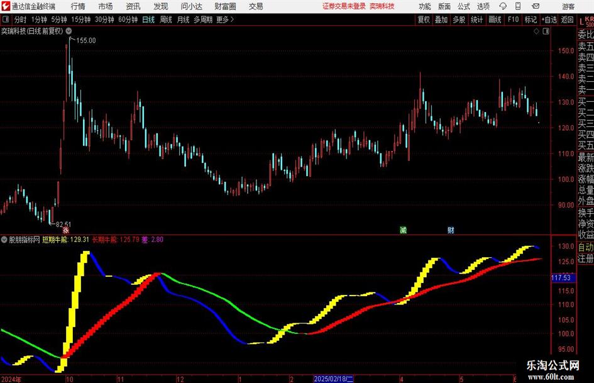This screenshot has height=383, width=594.
Task: Switch to 60分钟 chart period
Action: 128,19
